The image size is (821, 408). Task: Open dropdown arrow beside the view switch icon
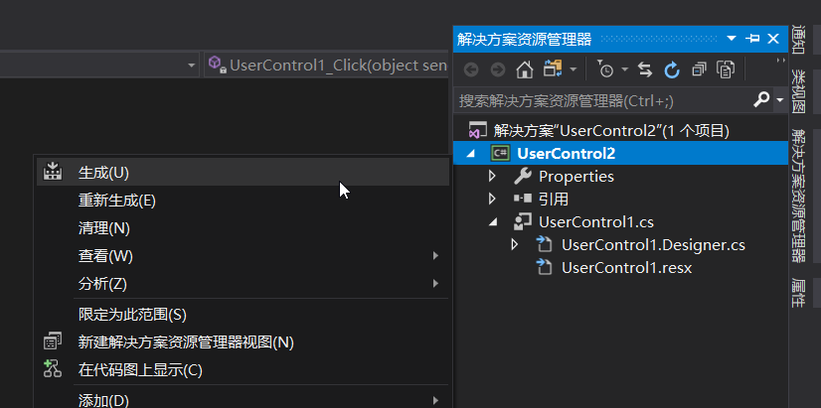tap(574, 69)
